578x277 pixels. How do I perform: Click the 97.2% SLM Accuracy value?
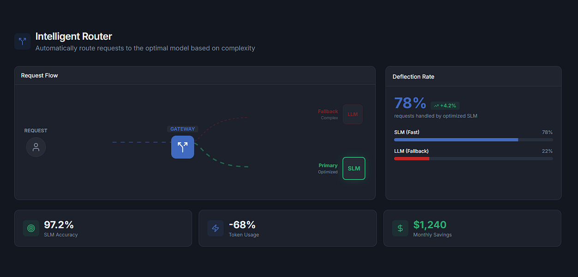[x=59, y=225]
